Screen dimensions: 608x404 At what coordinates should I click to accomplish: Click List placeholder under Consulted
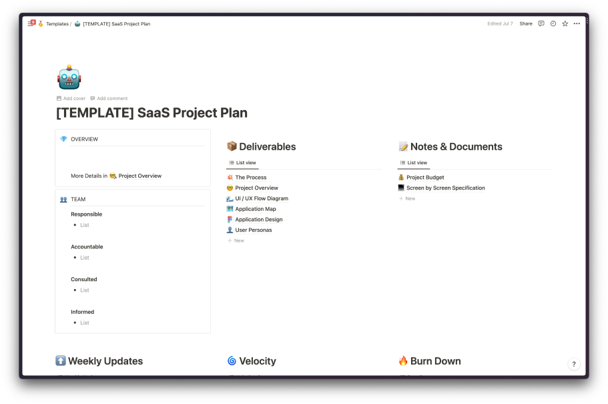(85, 290)
